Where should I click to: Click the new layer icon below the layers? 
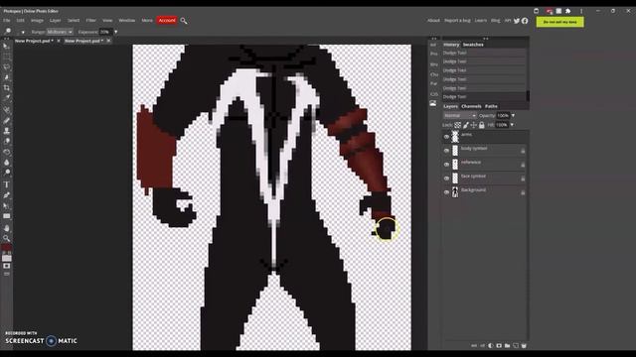tap(516, 346)
